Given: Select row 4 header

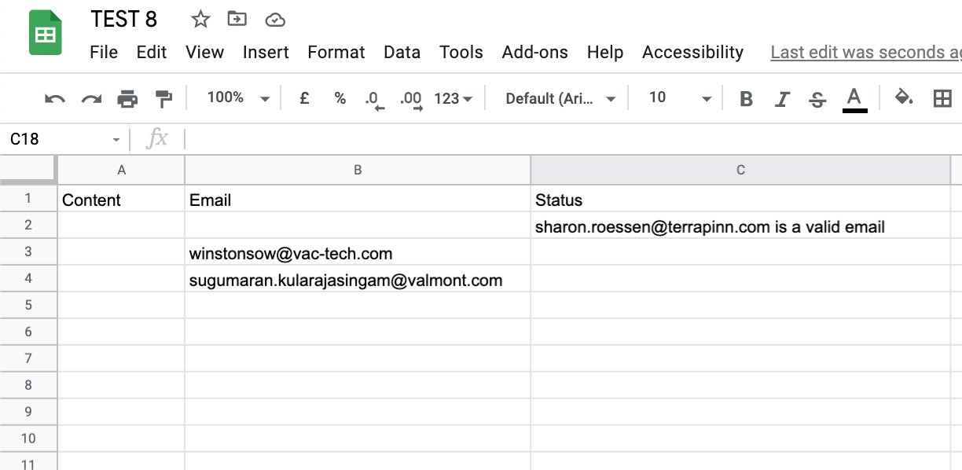Looking at the screenshot, I should point(28,278).
